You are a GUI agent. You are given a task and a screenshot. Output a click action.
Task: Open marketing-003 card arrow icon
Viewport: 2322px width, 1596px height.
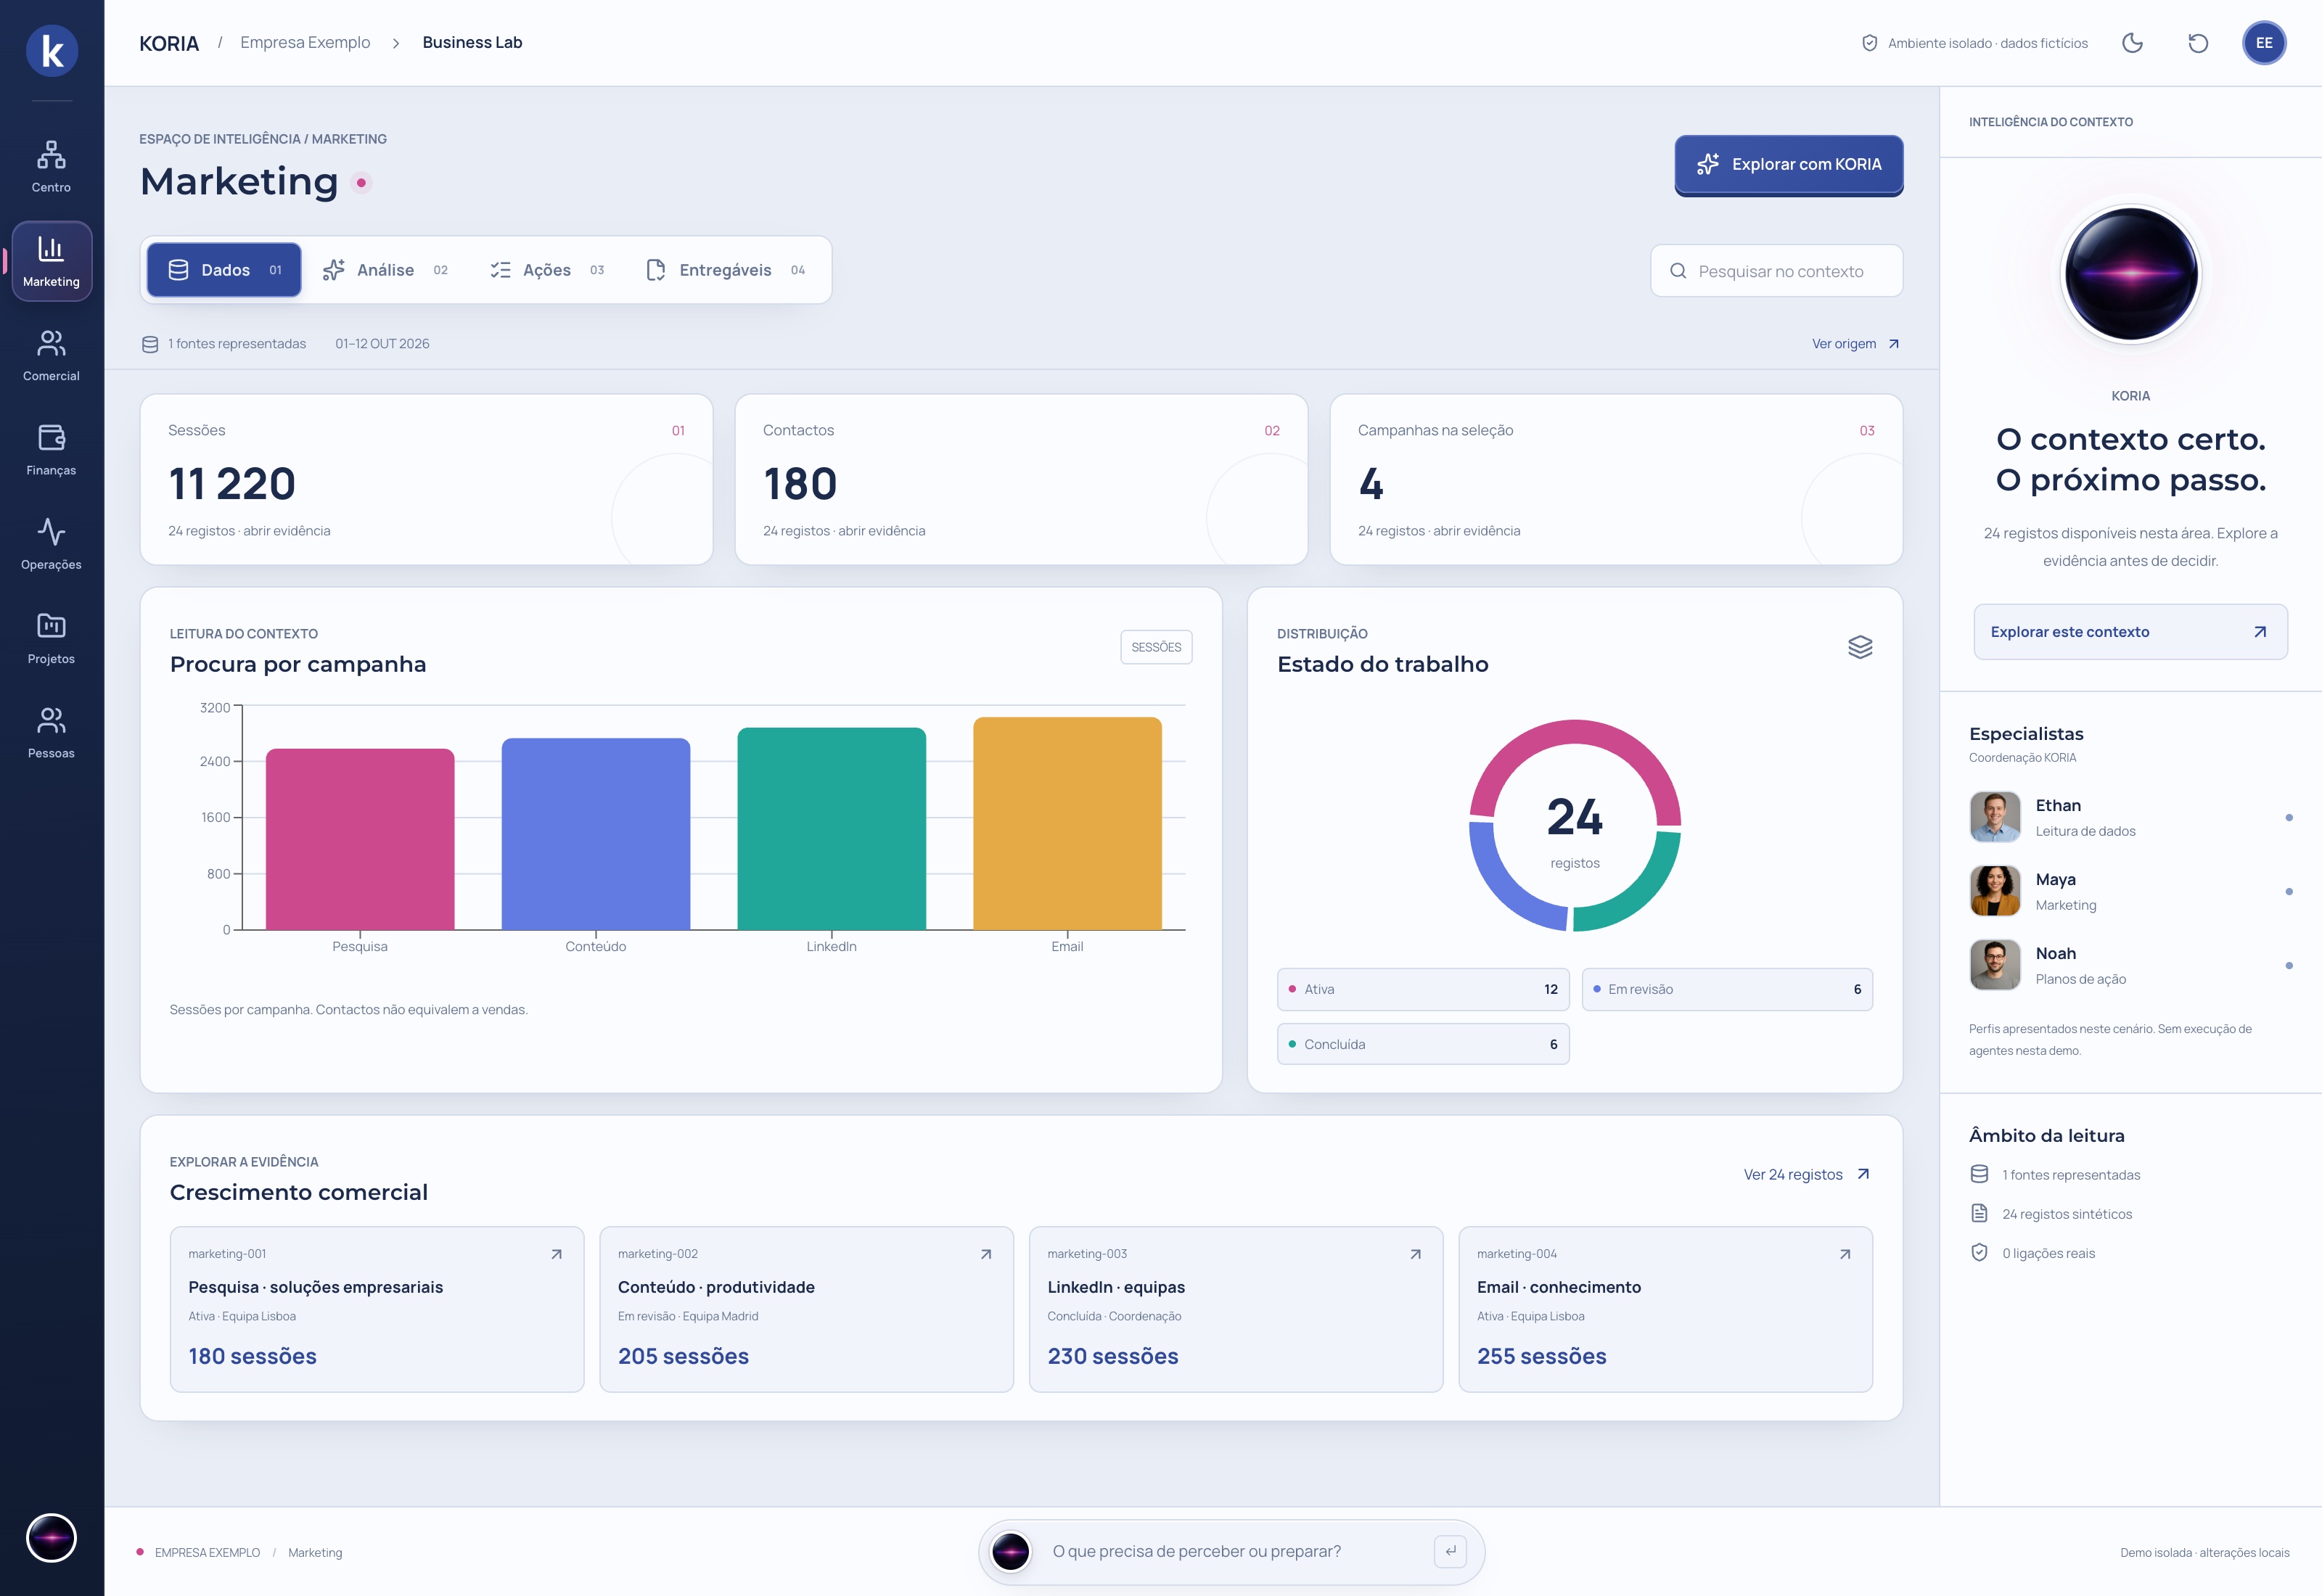coord(1416,1254)
